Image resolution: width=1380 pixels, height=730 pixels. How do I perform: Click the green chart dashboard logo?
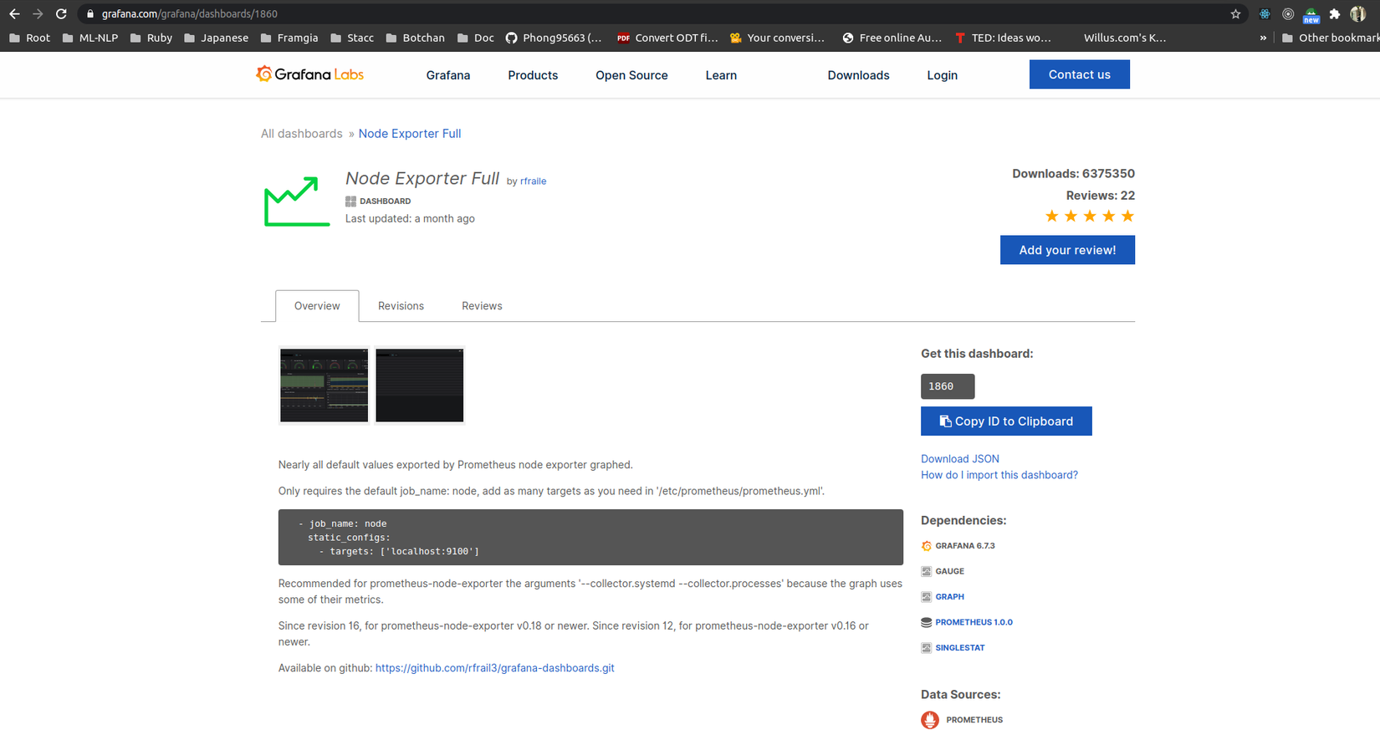coord(297,201)
